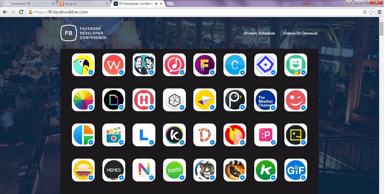Select the blue C app icon
The image size is (385, 194).
pos(235,65)
